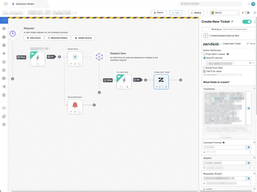Image resolution: width=257 pixels, height=192 pixels.
Task: Click the Test button
Action: click(x=176, y=13)
